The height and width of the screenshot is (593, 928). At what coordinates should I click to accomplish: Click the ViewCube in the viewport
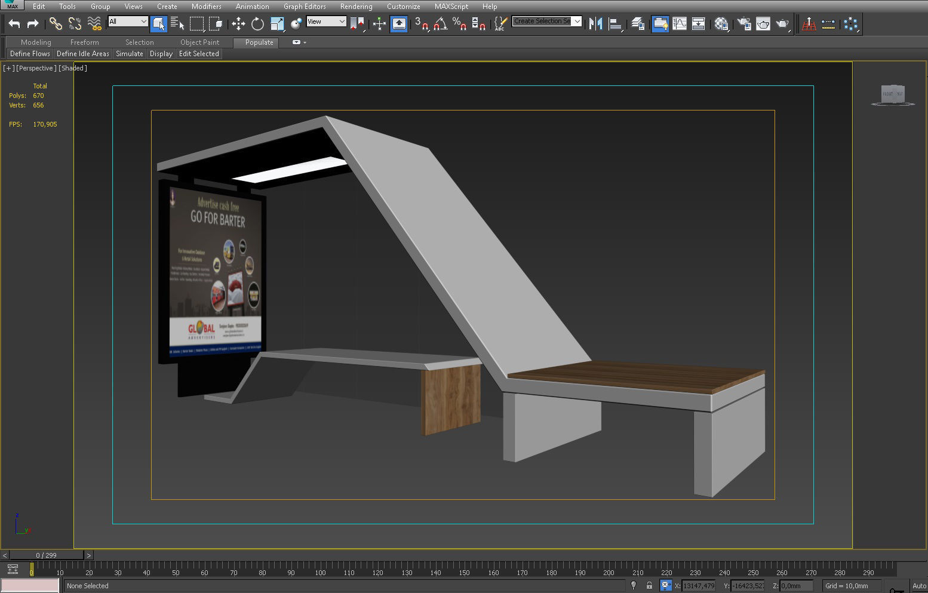(x=893, y=94)
